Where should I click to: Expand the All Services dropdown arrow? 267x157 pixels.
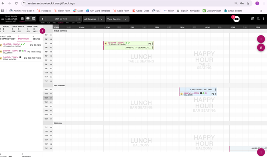pos(101,19)
